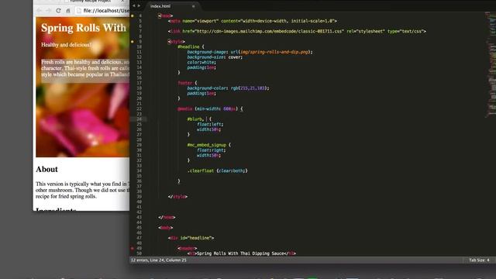The image size is (496, 279).
Task: Click the 'About' heading in browser
Action: click(x=46, y=169)
